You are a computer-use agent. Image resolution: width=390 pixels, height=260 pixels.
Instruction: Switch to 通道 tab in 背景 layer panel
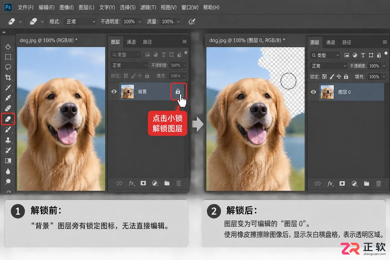point(131,42)
